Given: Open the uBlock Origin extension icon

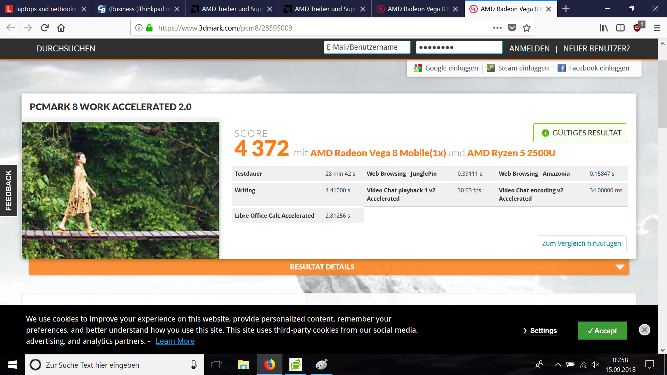Looking at the screenshot, I should (637, 28).
